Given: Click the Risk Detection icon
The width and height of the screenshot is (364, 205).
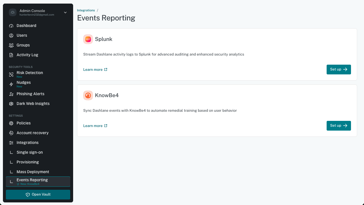Looking at the screenshot, I should coord(11,74).
